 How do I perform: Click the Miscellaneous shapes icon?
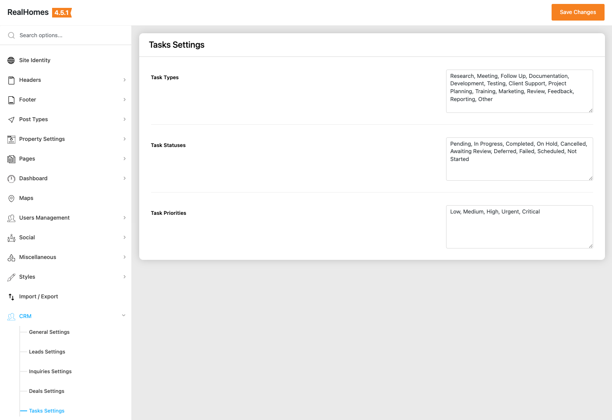(11, 258)
